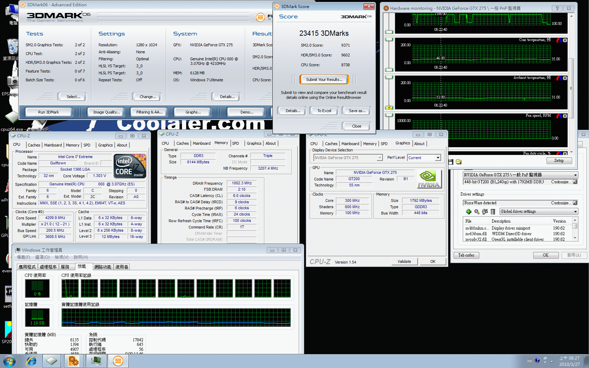Click the orange 3DMark logo icon in header
Screen dimensions: 589x368
pos(260,17)
